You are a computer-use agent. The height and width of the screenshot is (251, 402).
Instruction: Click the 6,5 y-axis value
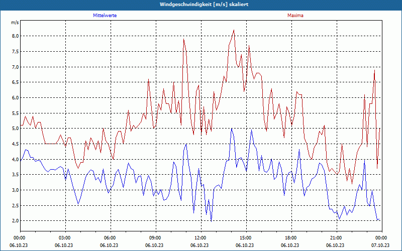[x=16, y=82]
